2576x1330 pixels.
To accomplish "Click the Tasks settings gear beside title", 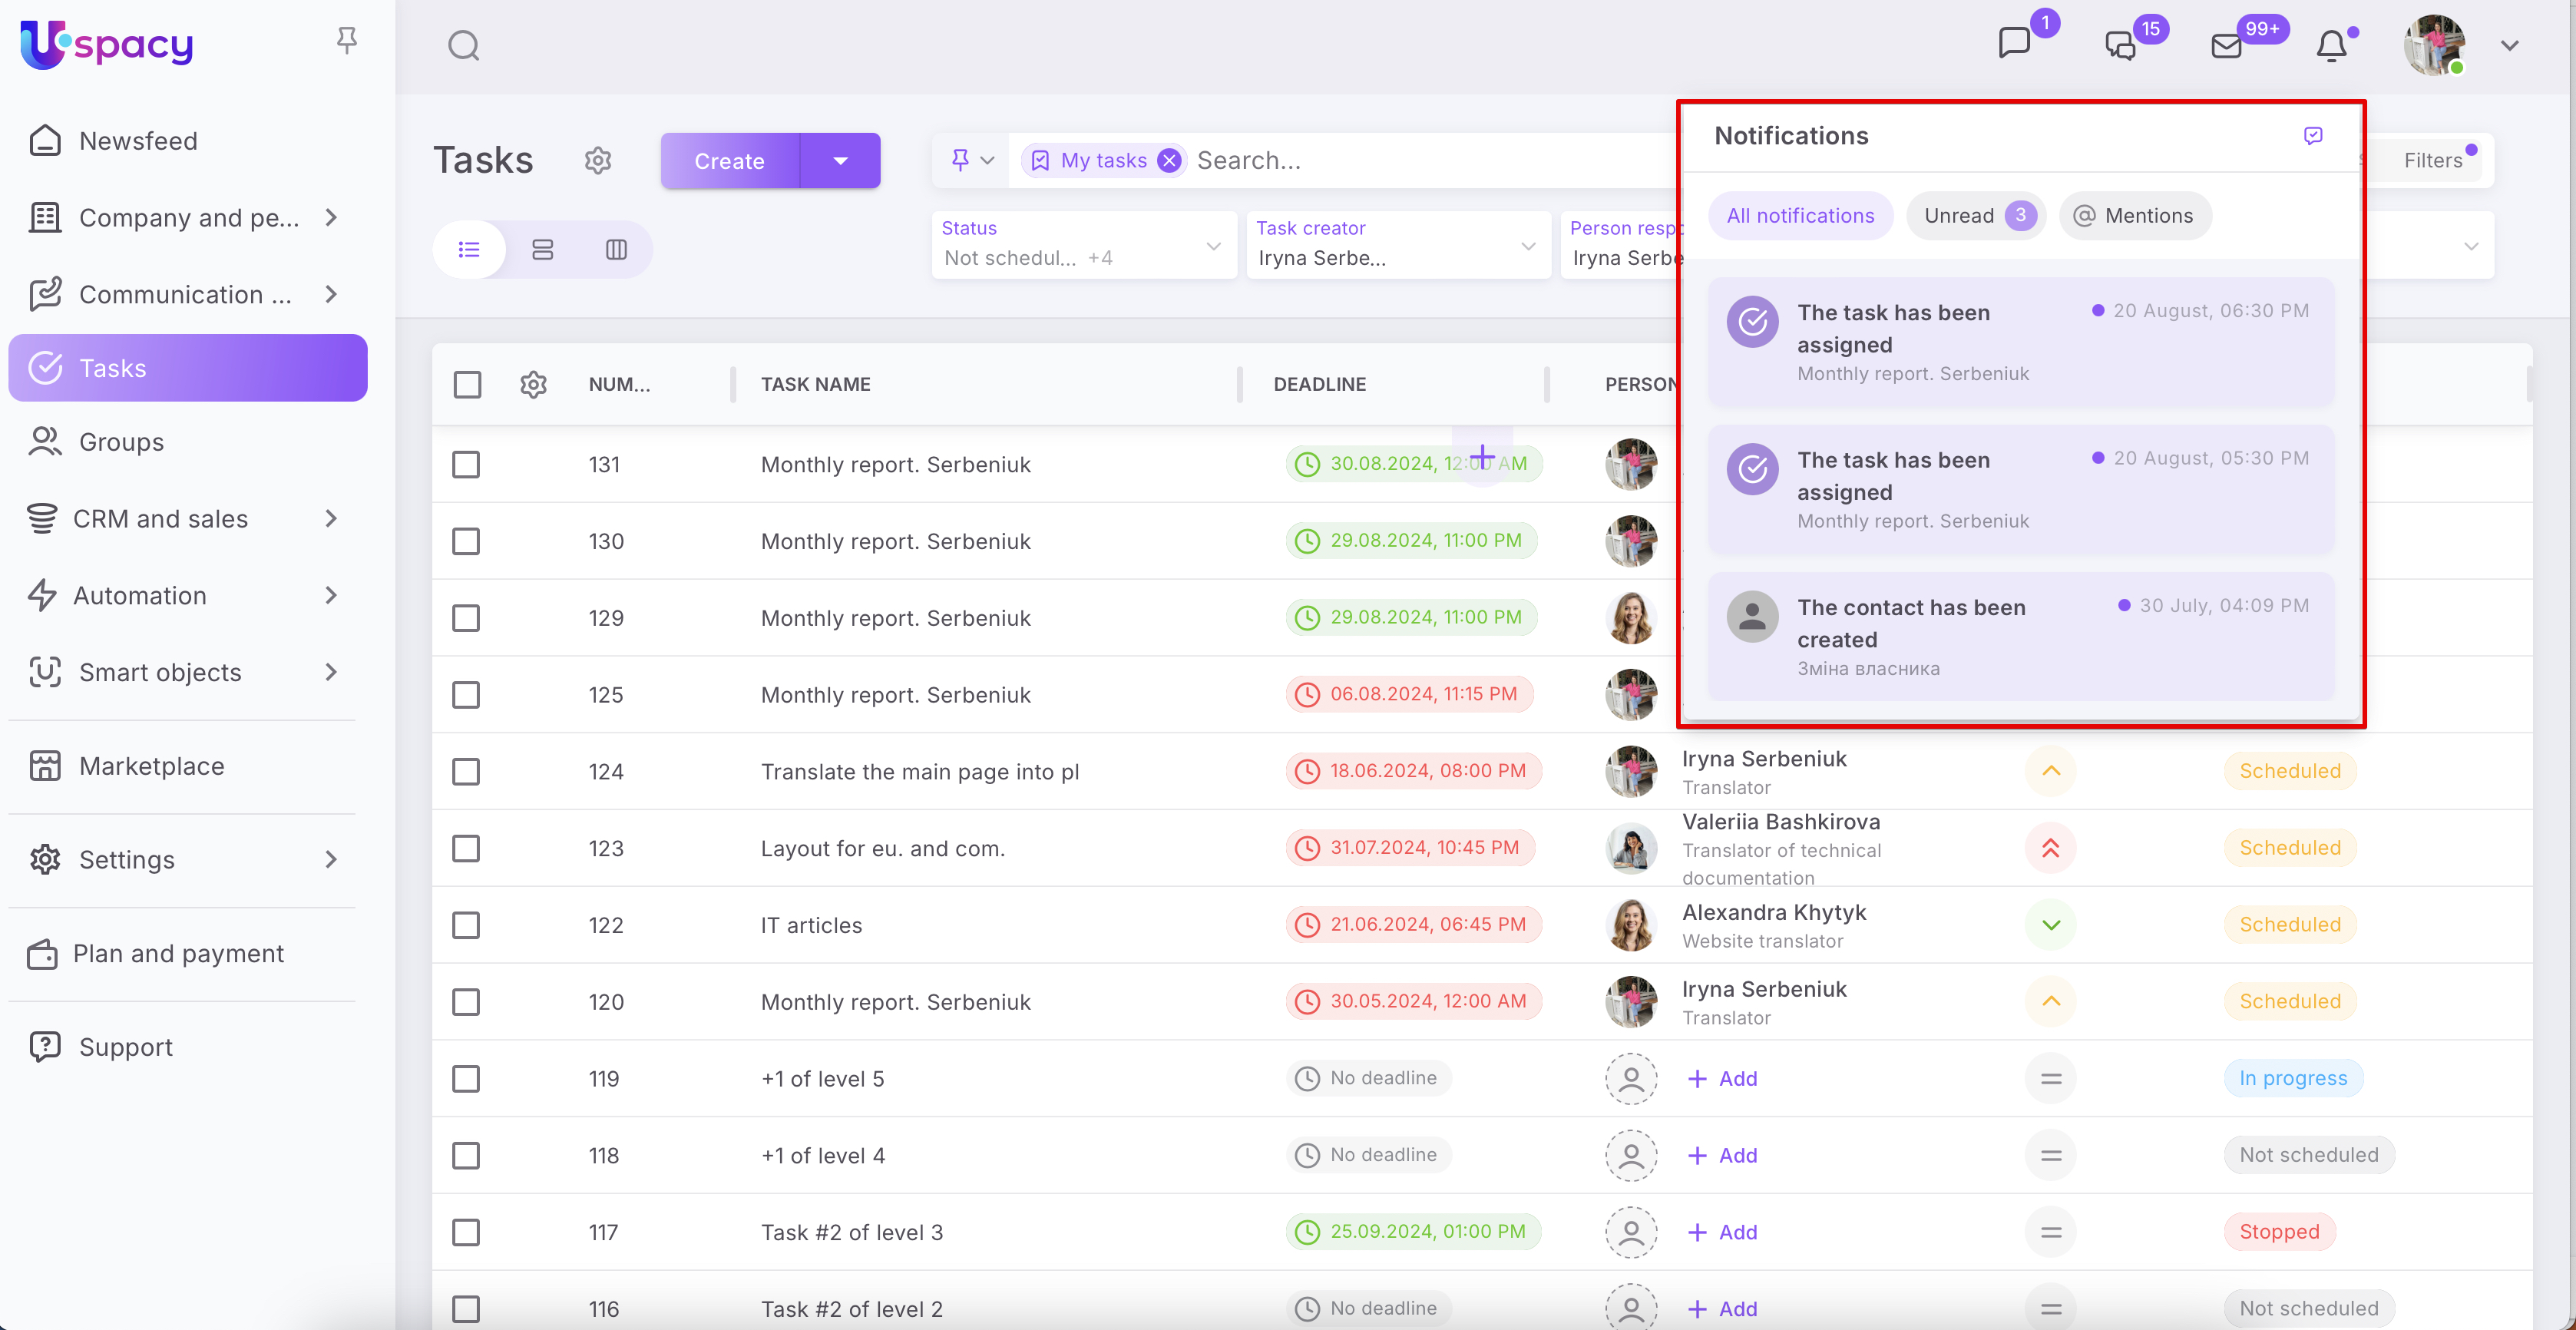I will point(598,160).
